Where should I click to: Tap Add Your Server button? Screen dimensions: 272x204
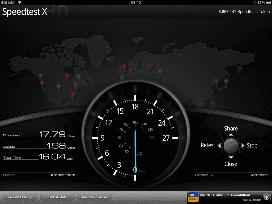95,197
